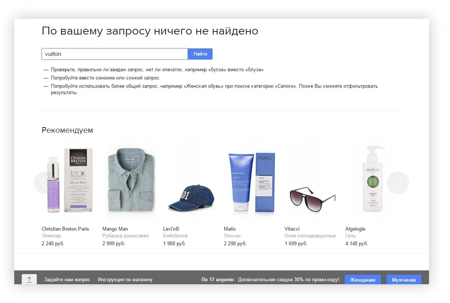
Task: Open the Mango Man denim shirt image
Action: [x=130, y=179]
